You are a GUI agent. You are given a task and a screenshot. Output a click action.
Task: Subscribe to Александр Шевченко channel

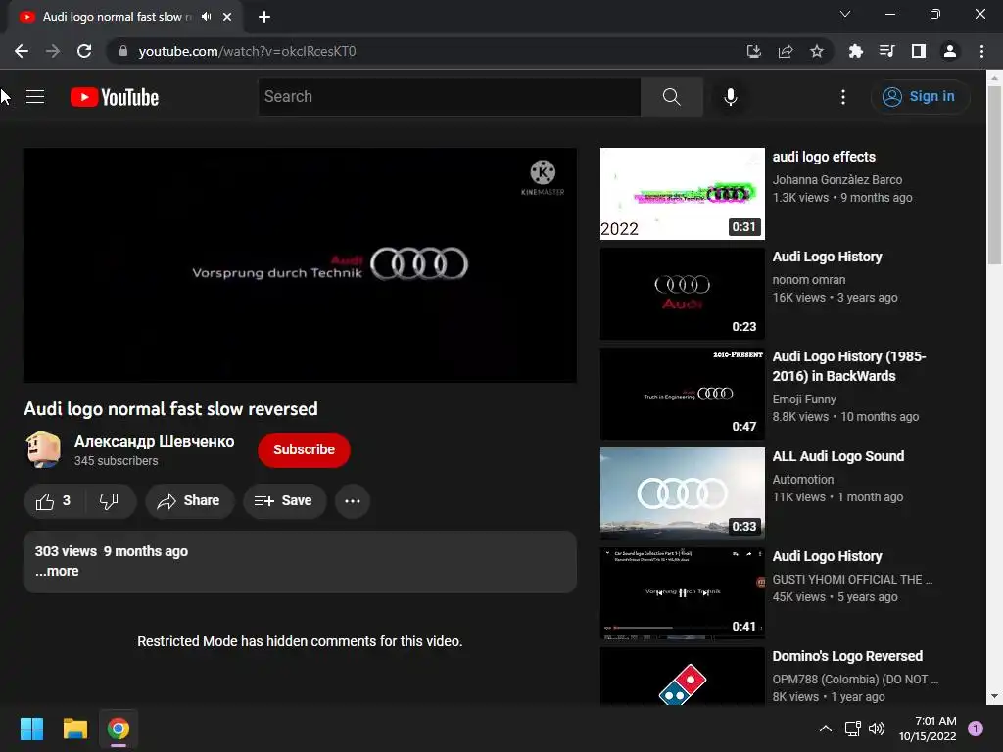304,449
